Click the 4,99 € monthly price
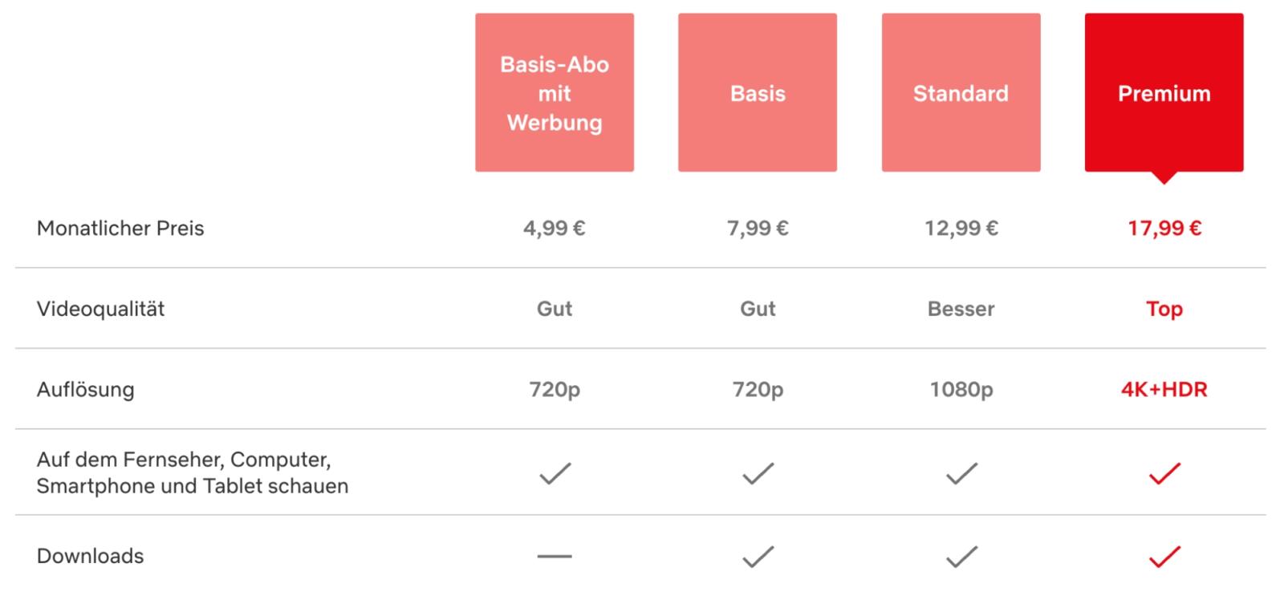This screenshot has height=608, width=1284. (x=555, y=229)
